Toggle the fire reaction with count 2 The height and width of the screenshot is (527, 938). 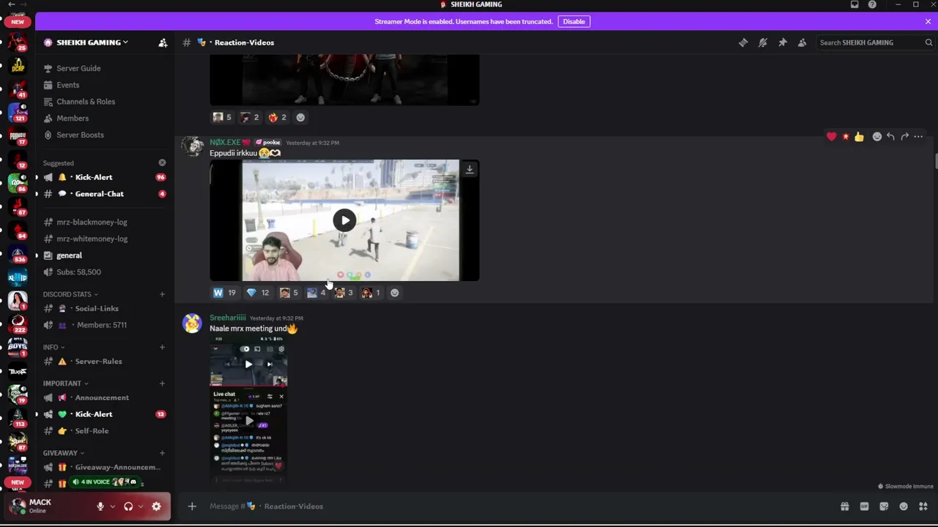pyautogui.click(x=276, y=117)
